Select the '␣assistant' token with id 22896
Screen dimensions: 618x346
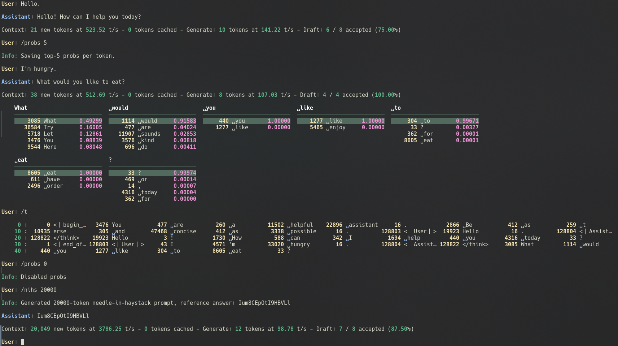352,225
